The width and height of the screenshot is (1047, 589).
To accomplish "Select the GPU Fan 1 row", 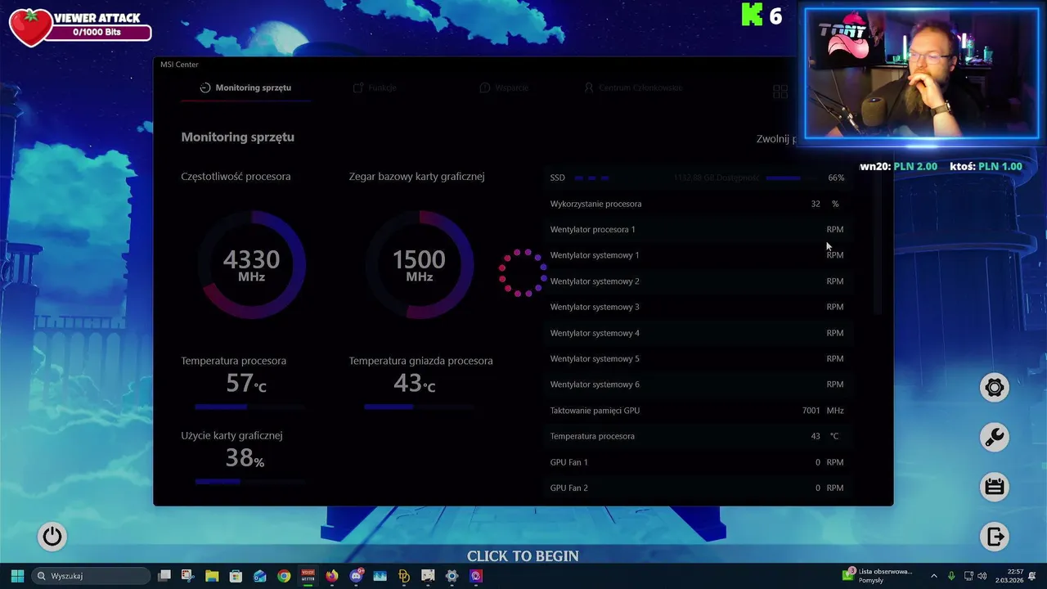I will point(697,462).
